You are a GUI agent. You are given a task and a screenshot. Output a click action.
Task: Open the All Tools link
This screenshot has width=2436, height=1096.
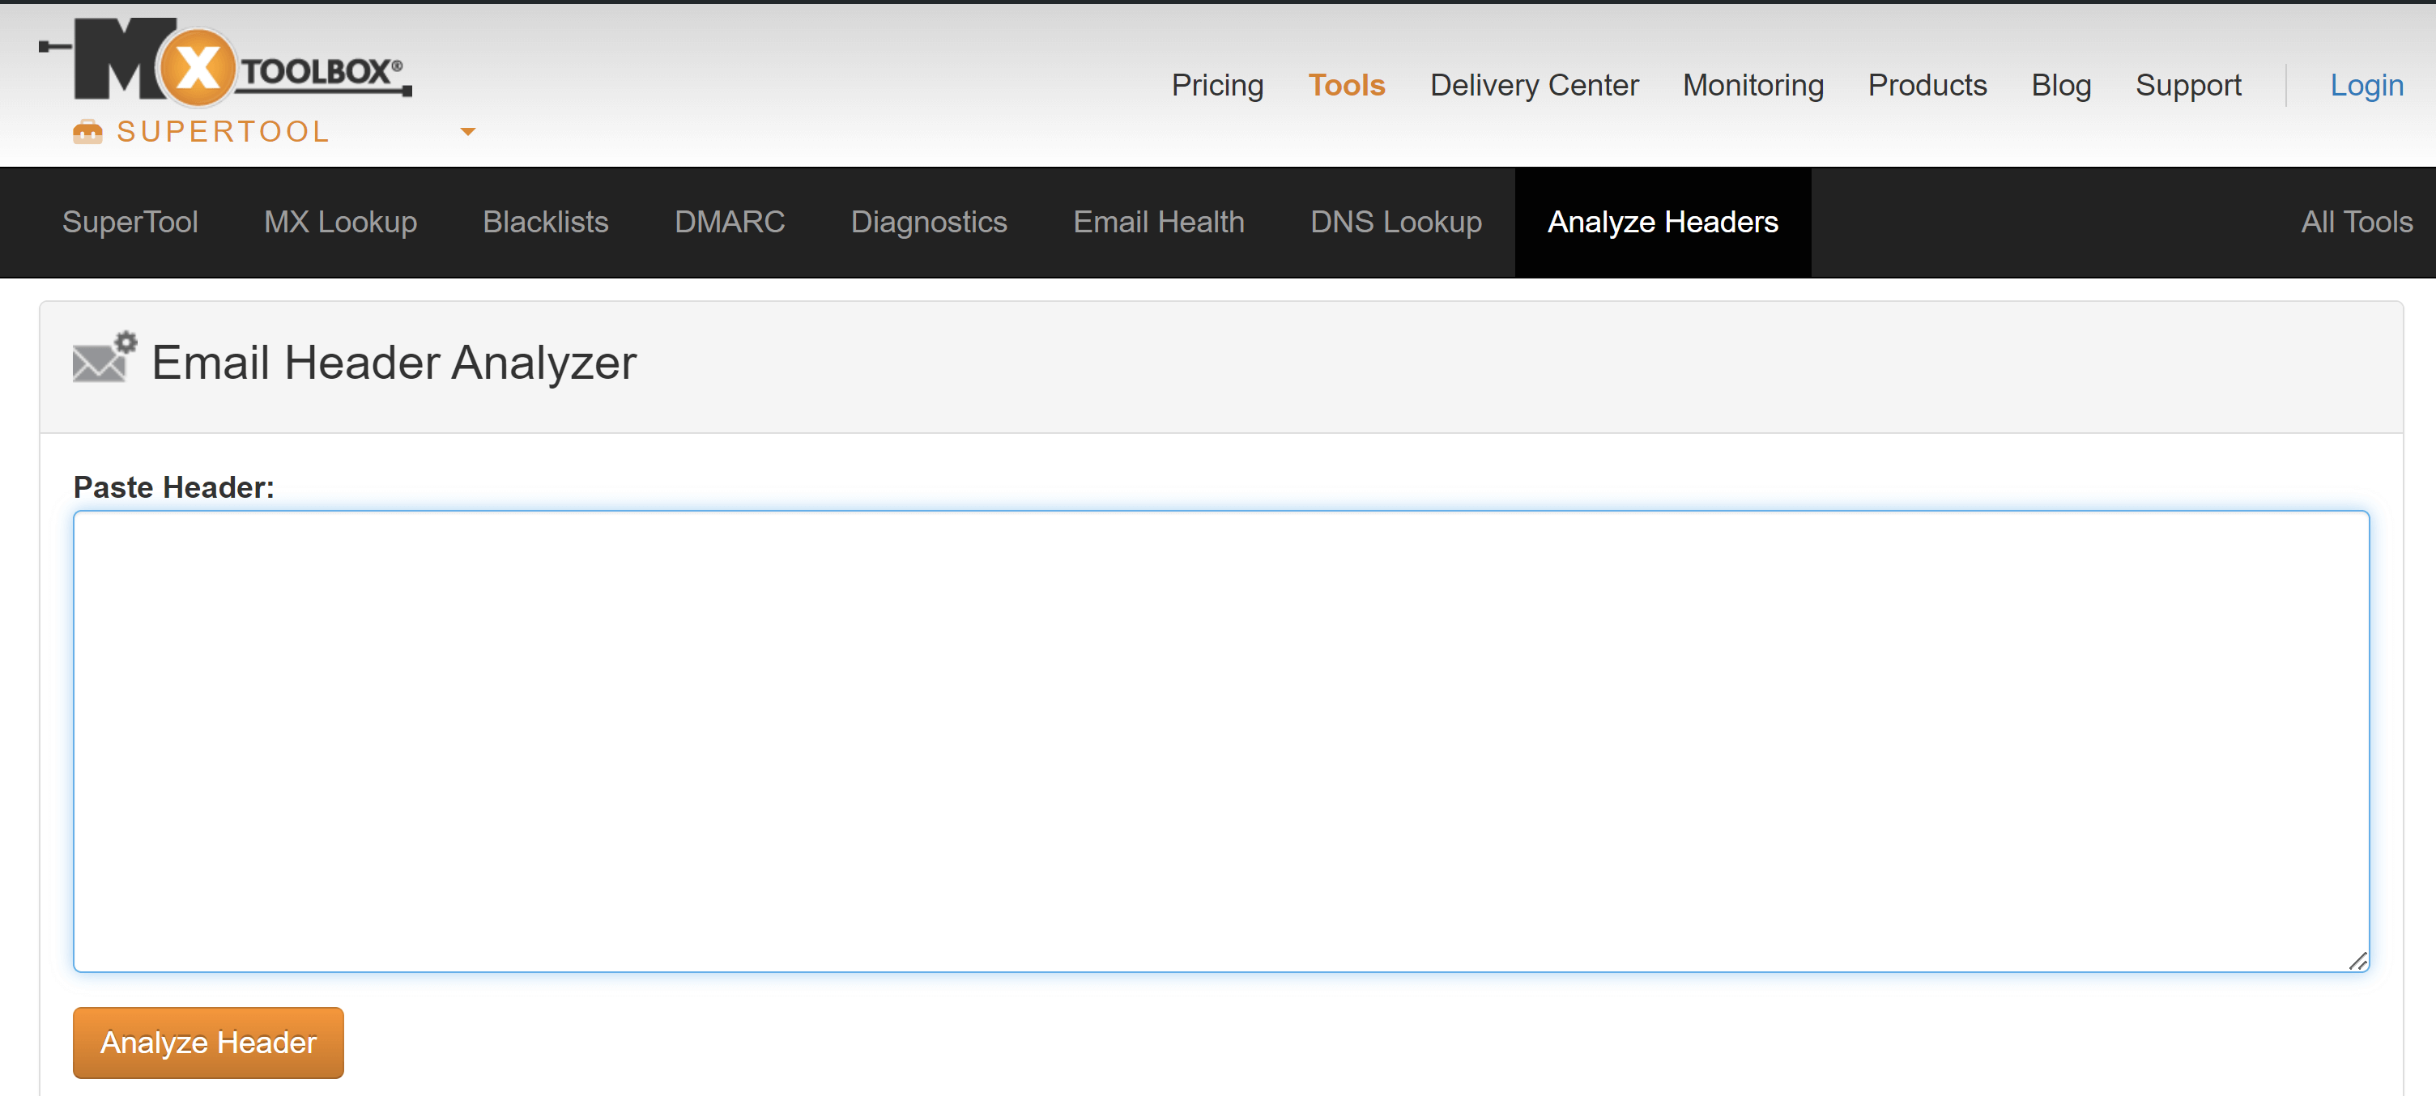(x=2356, y=222)
